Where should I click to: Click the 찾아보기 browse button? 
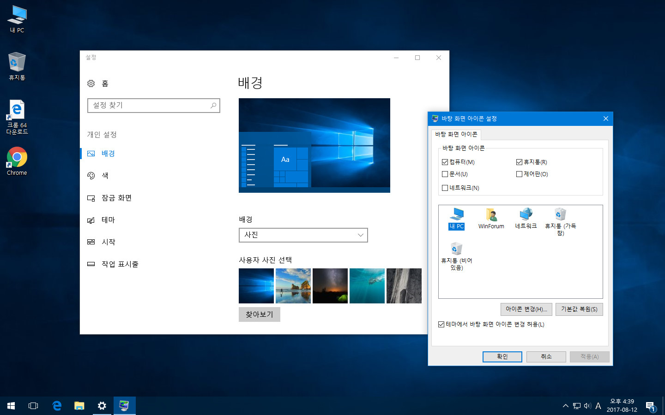(x=260, y=314)
